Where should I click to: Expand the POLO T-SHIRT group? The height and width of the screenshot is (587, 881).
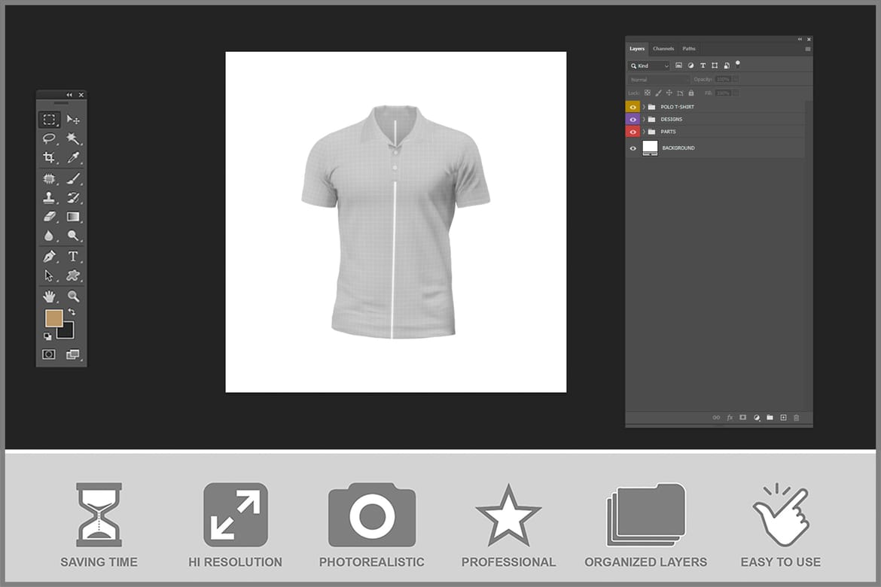(x=644, y=107)
